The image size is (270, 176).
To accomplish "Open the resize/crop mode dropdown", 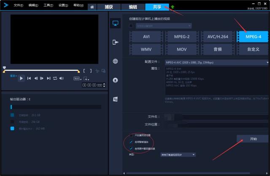I will 86,79.
